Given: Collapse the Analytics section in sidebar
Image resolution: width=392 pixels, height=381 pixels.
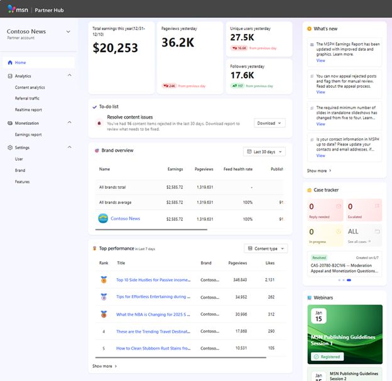Looking at the screenshot, I should coord(69,76).
